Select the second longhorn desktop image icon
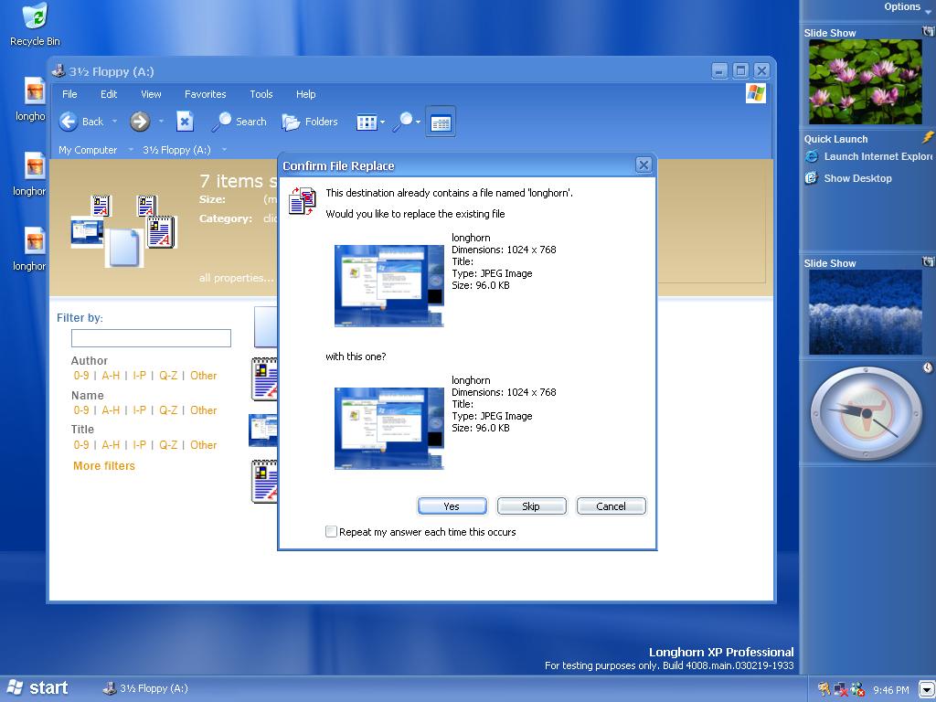 [34, 166]
